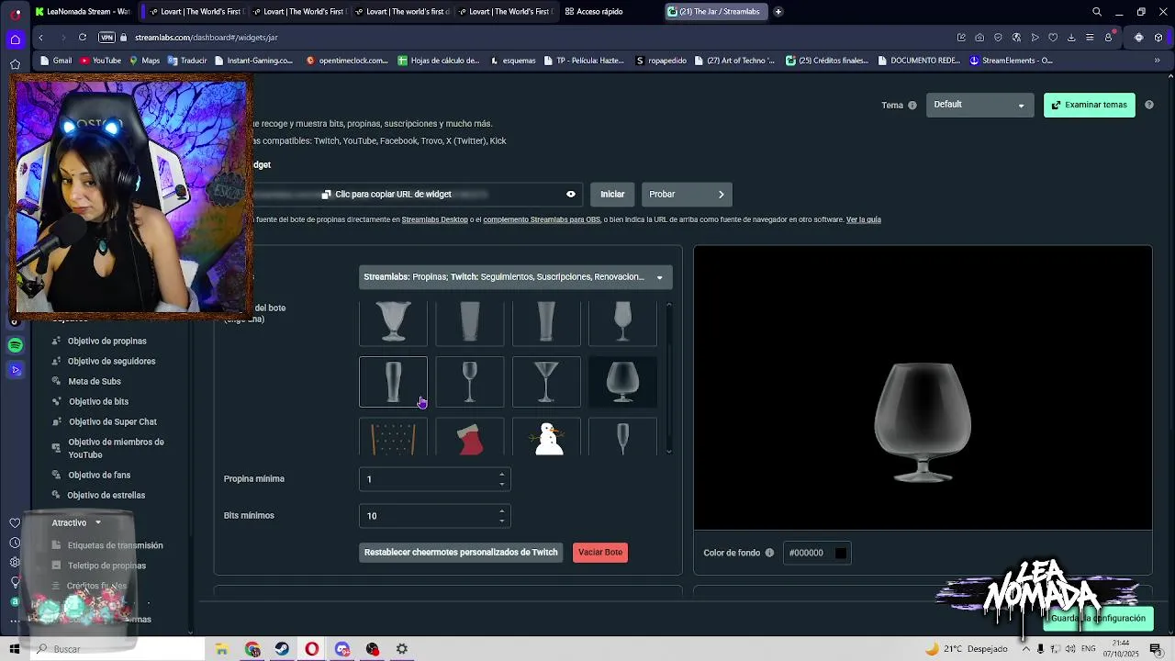Open StreamElements bookmark
This screenshot has height=661, width=1175.
(x=1011, y=61)
